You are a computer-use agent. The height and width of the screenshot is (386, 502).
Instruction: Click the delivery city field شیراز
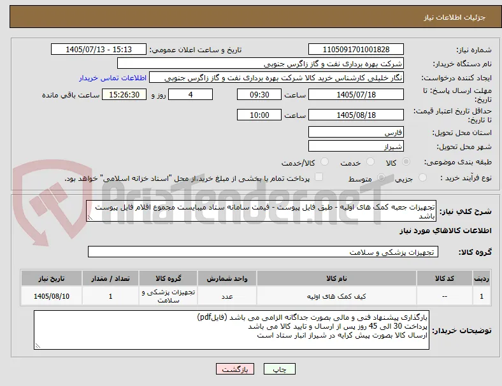[356, 147]
